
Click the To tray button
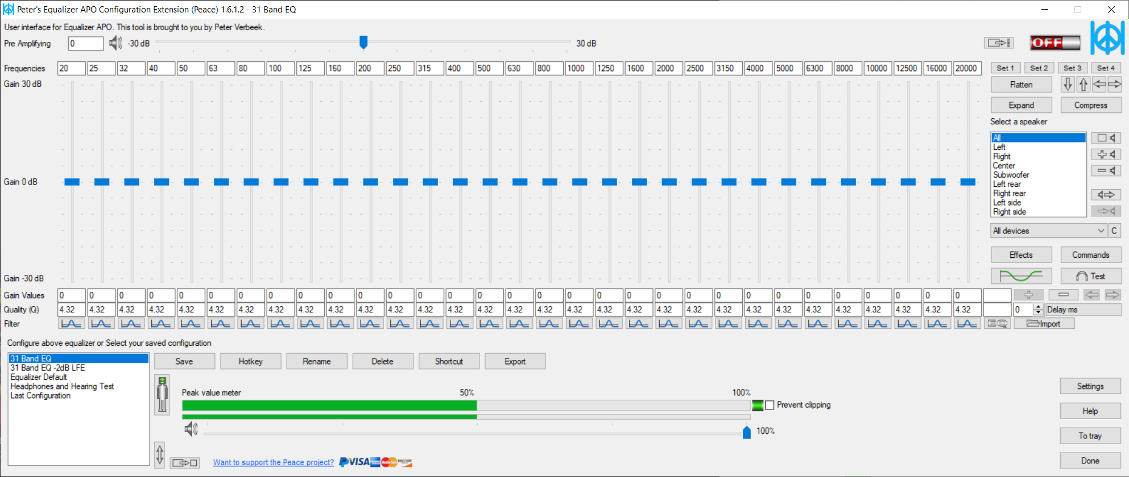point(1090,436)
